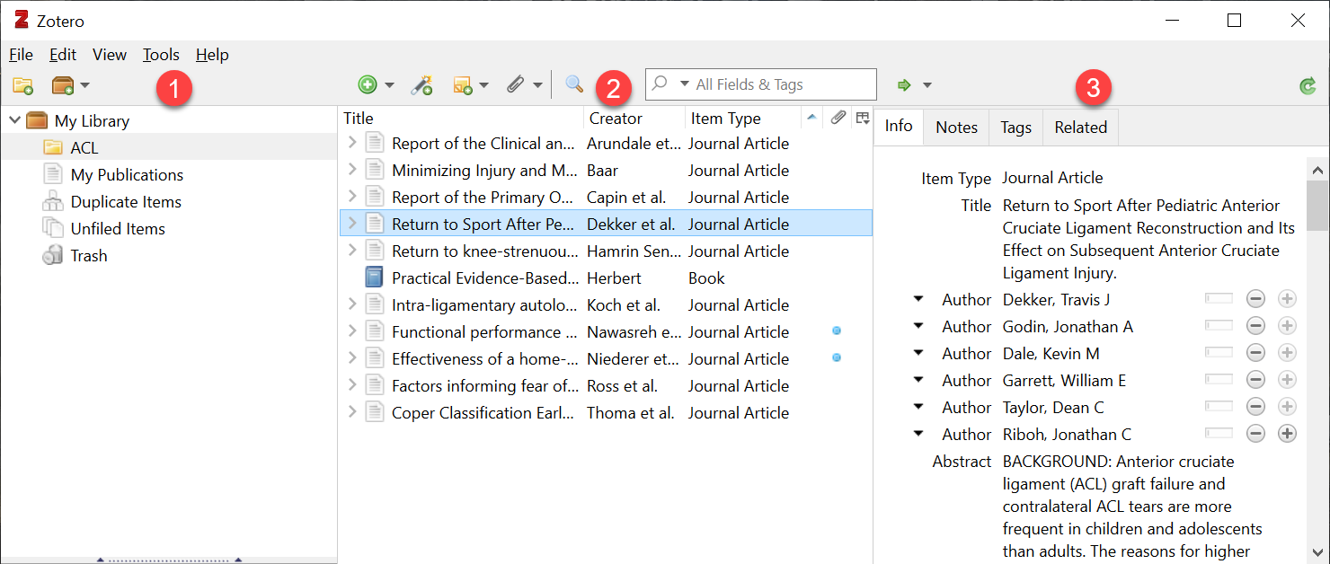Click the New Collection folder icon
Image resolution: width=1330 pixels, height=564 pixels.
[x=22, y=85]
